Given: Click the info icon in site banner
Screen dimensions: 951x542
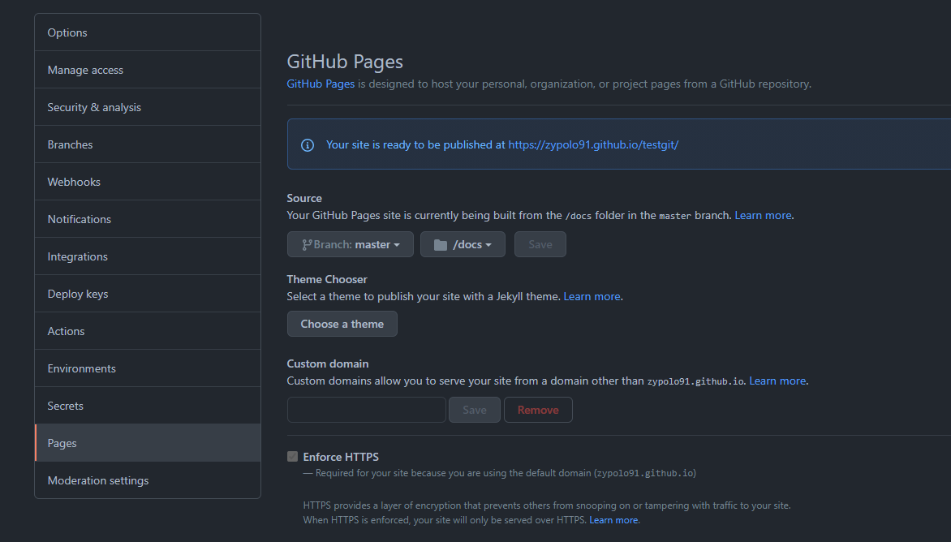Looking at the screenshot, I should pos(308,145).
